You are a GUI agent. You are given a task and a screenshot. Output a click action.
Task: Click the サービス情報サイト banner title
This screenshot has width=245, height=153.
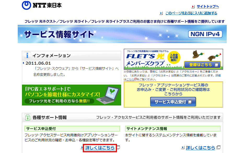pos(59,34)
